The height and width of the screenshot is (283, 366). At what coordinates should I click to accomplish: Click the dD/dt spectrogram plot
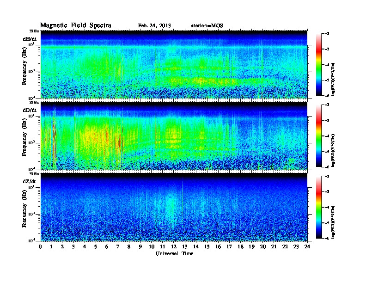(x=174, y=135)
